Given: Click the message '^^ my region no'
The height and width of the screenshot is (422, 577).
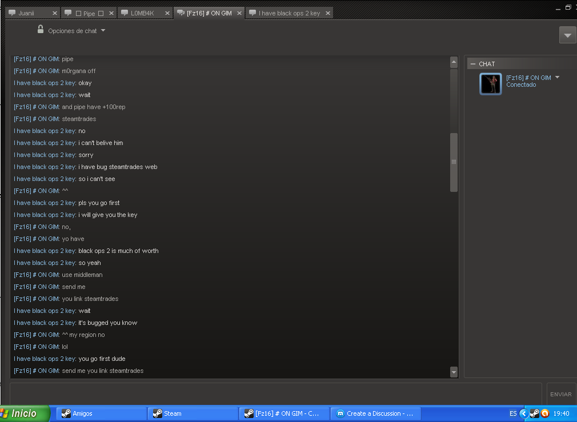Looking at the screenshot, I should coord(83,335).
